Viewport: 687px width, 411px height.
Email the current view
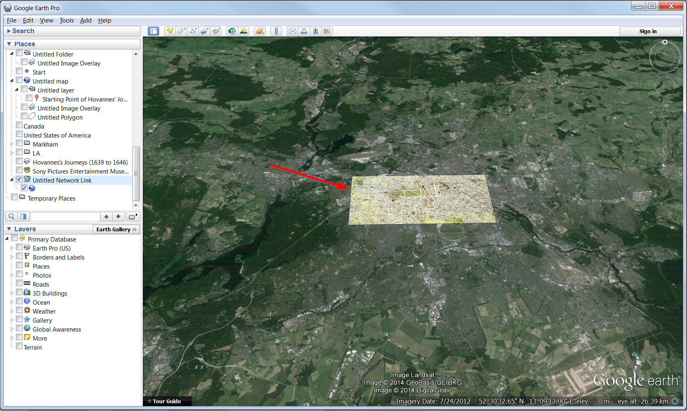292,31
